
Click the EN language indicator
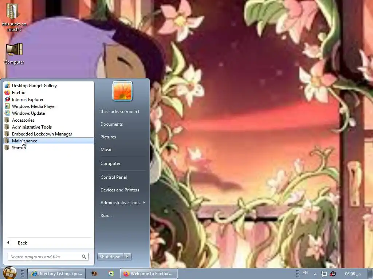(305, 273)
